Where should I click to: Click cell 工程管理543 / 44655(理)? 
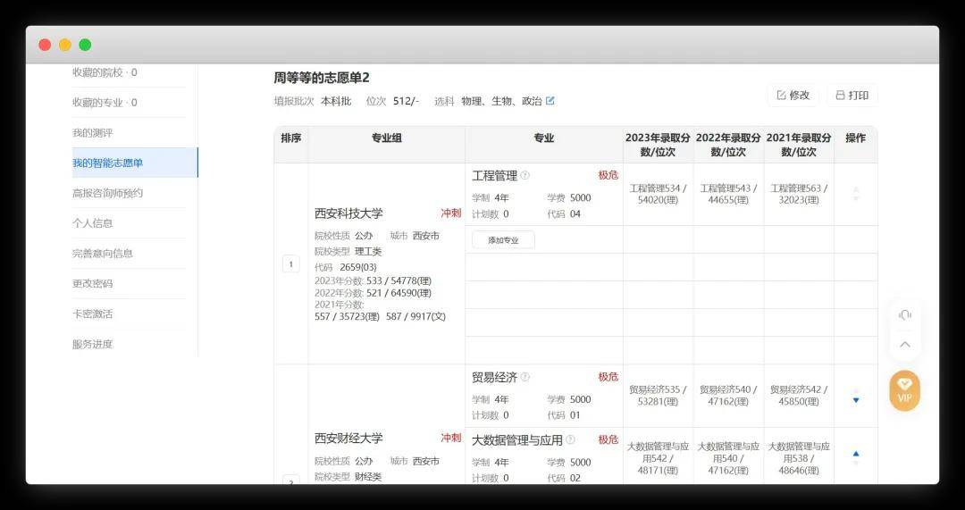[x=729, y=195]
